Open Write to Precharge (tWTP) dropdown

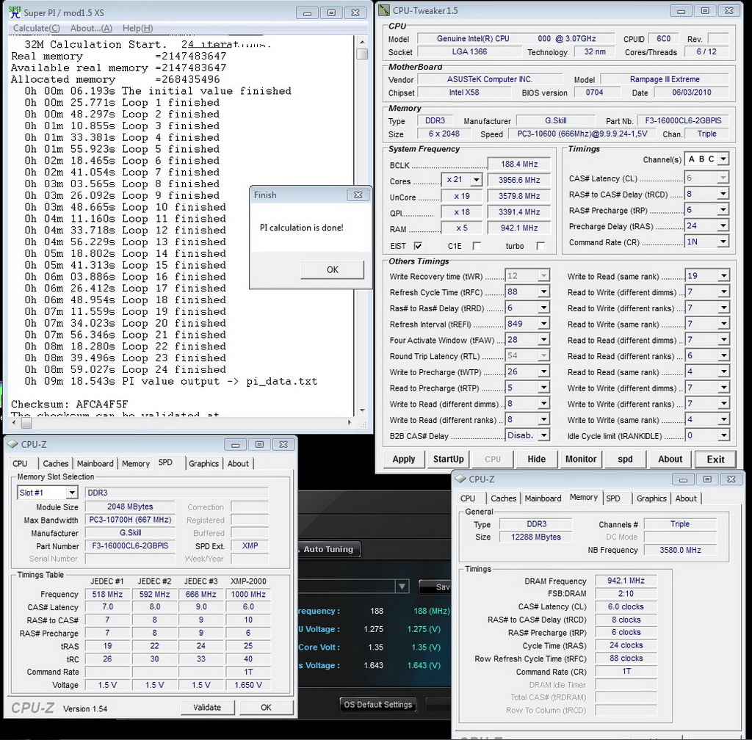543,371
